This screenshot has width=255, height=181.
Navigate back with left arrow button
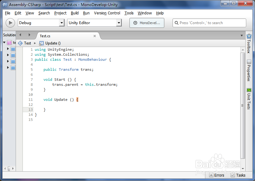(20, 35)
